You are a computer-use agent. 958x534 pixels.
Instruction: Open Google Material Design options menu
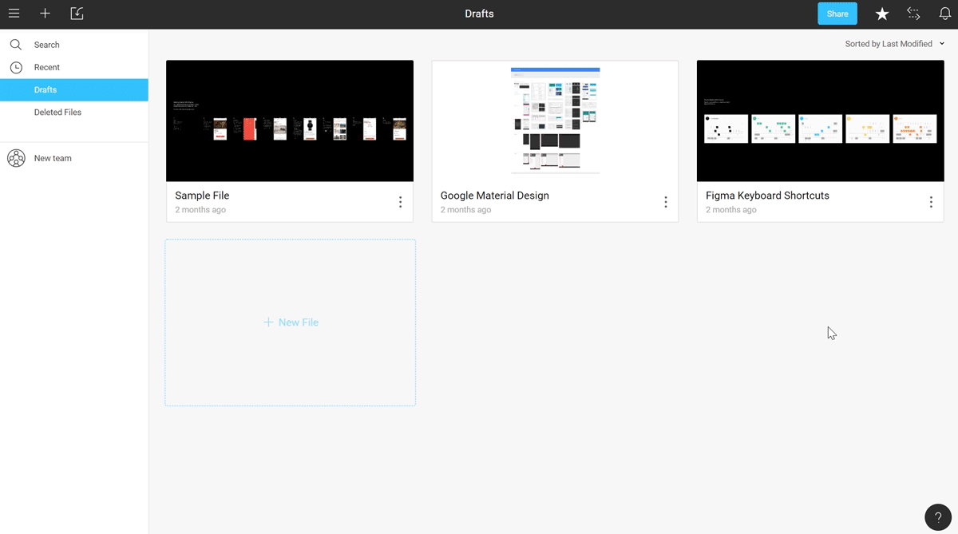[665, 203]
